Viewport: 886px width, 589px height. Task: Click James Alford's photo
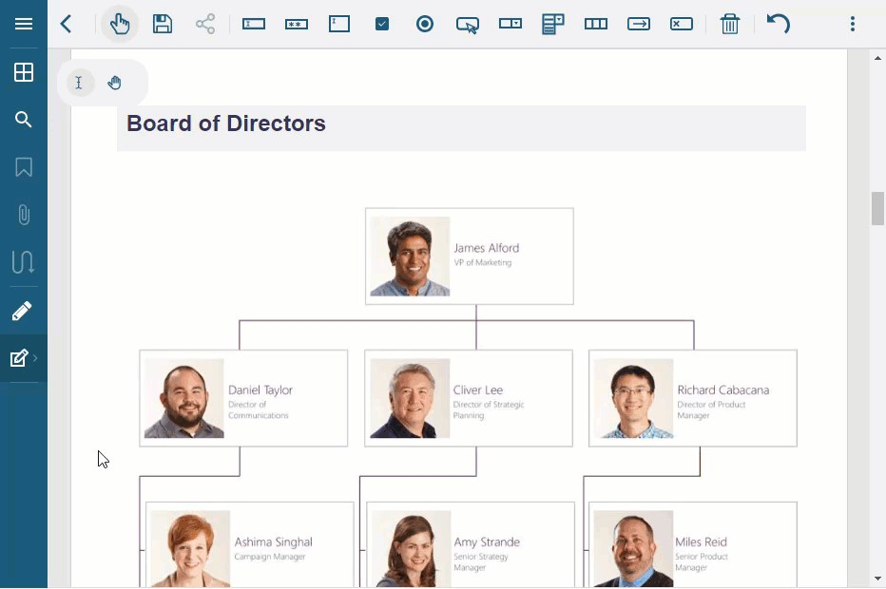coord(410,256)
